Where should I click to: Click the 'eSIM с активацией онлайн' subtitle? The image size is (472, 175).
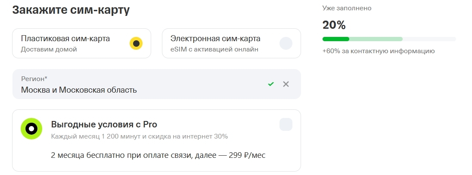click(214, 49)
